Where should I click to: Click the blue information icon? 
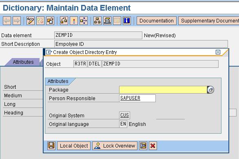[127, 20]
